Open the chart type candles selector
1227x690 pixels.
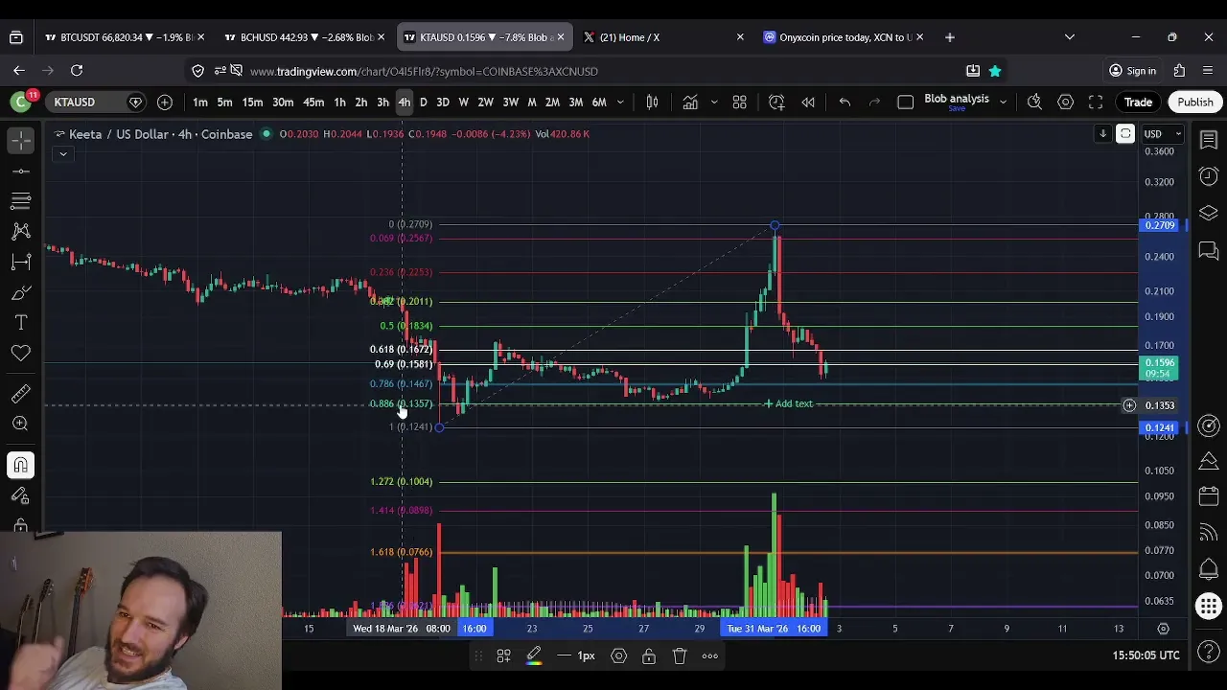652,103
